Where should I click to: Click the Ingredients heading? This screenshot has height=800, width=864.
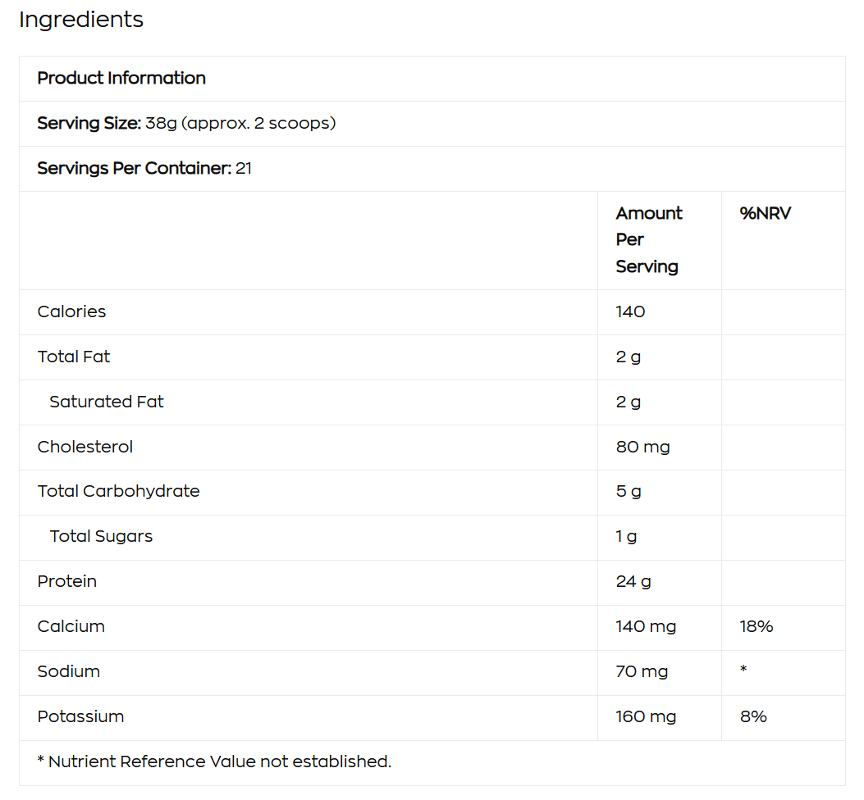tap(81, 20)
